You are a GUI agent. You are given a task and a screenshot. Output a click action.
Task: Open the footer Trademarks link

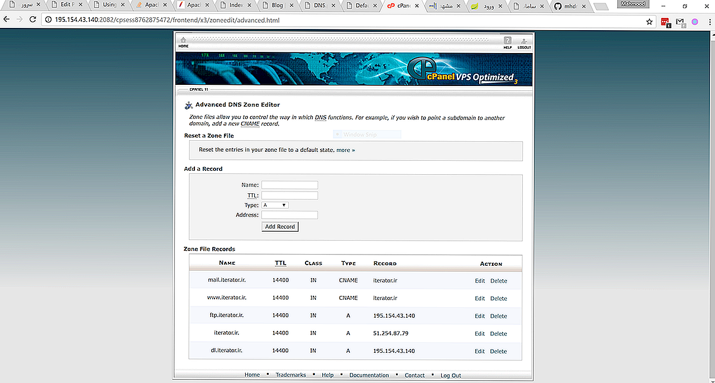point(290,375)
